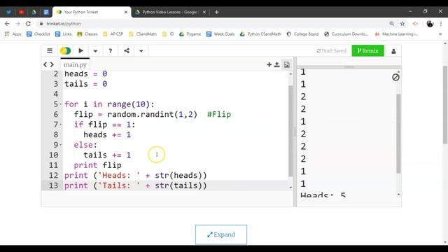
Task: Go to previous file tab arrow
Action: pos(45,64)
